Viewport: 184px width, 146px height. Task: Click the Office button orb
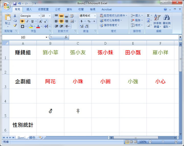[6, 6]
